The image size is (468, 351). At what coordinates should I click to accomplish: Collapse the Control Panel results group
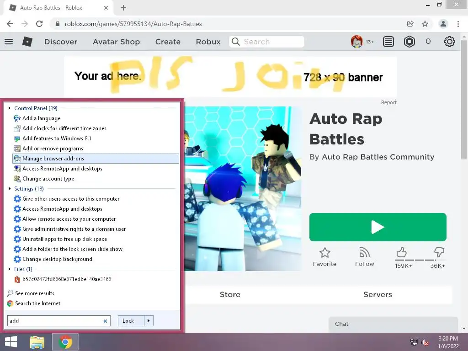pos(10,108)
